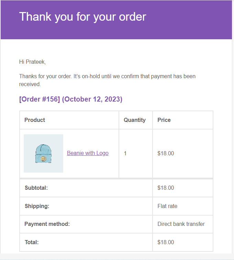
Task: Click the $18.00 amount in the Total row
Action: click(166, 242)
